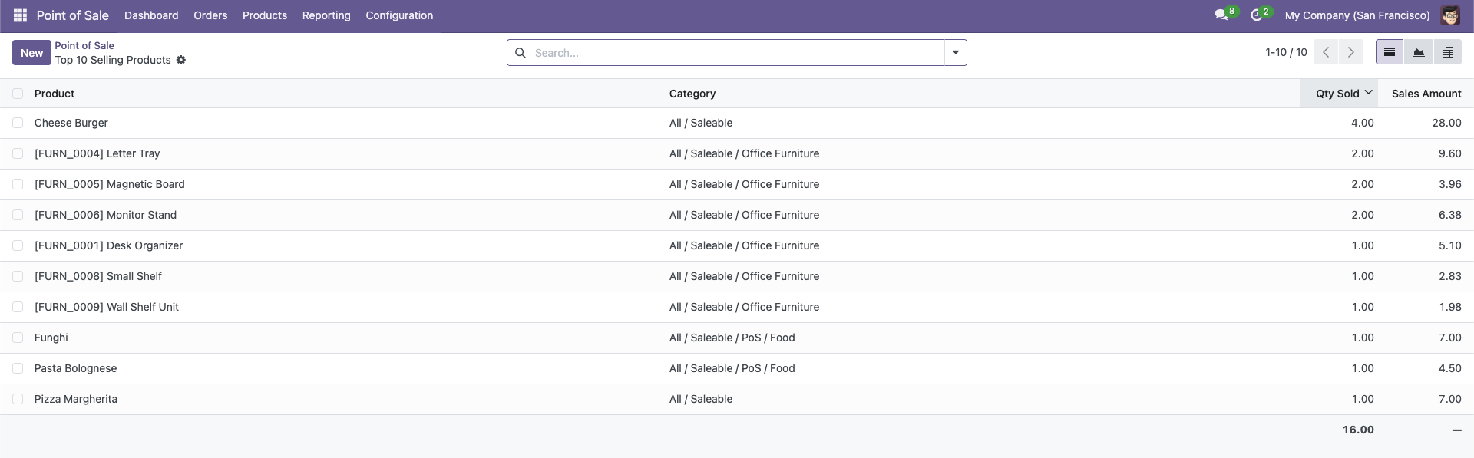
Task: Open the Configuration menu
Action: pyautogui.click(x=399, y=15)
